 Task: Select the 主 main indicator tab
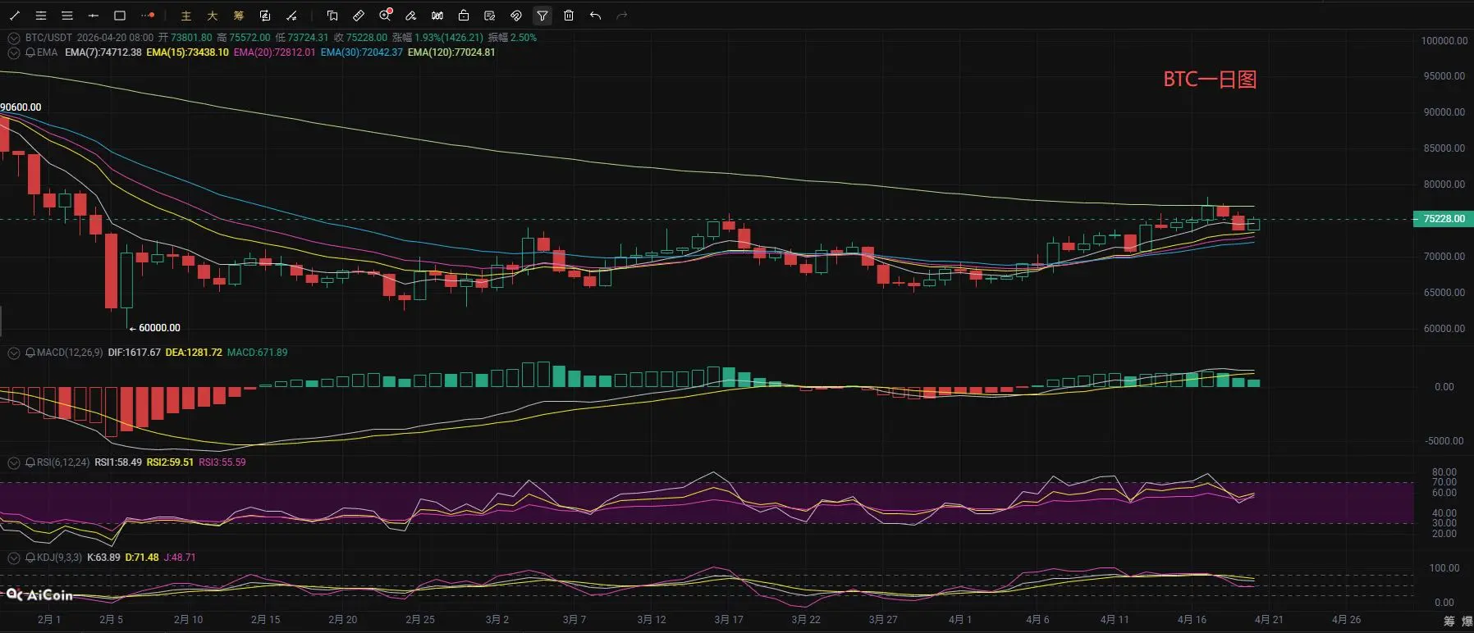point(186,16)
